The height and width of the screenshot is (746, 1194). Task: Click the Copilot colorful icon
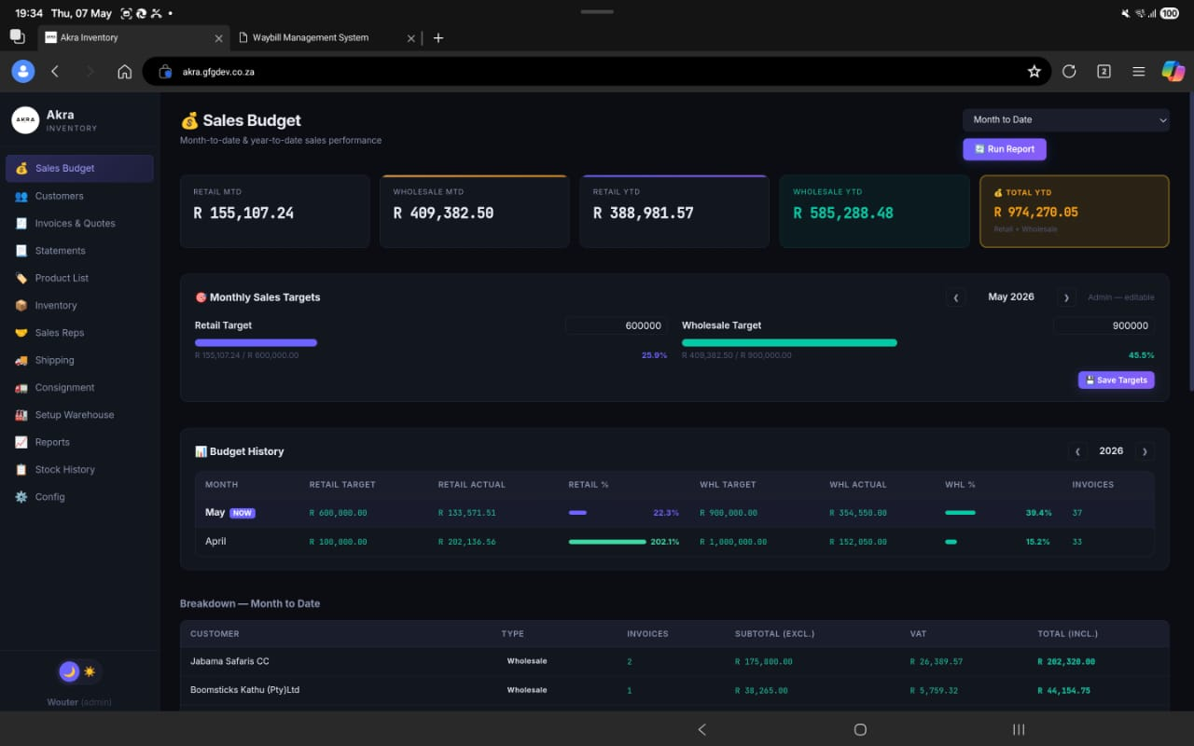click(1173, 71)
